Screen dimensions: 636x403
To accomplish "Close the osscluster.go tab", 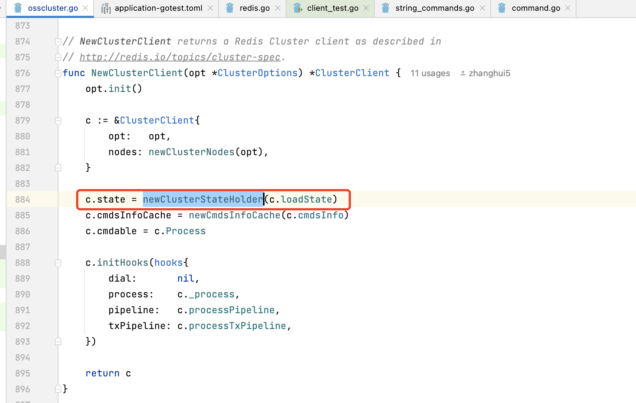I will coord(85,8).
